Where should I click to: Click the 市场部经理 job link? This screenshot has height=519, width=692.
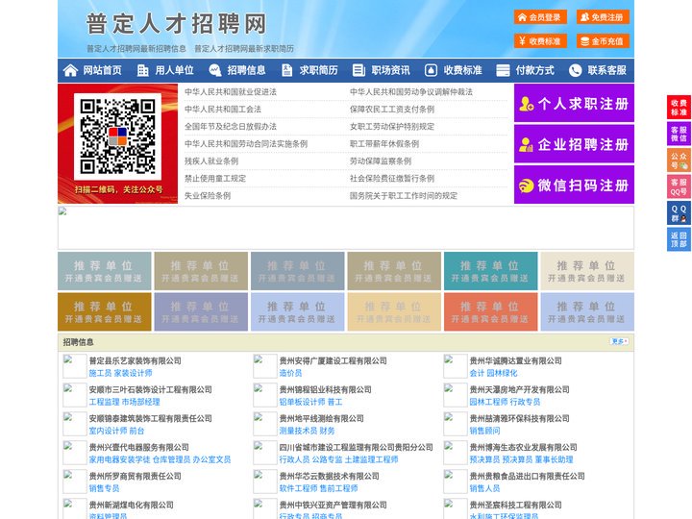(140, 402)
